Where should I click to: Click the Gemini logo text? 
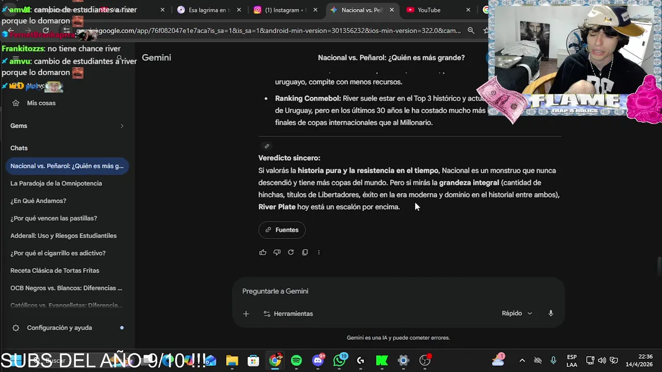[x=156, y=57]
